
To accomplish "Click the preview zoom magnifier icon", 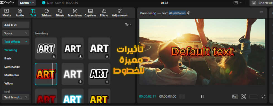I will tap(243, 97).
